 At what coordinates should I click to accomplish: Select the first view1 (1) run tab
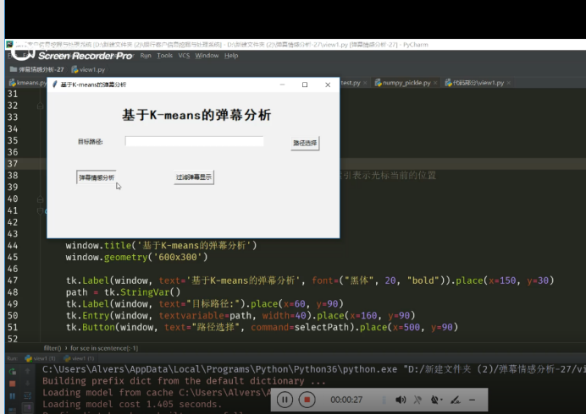pyautogui.click(x=40, y=358)
